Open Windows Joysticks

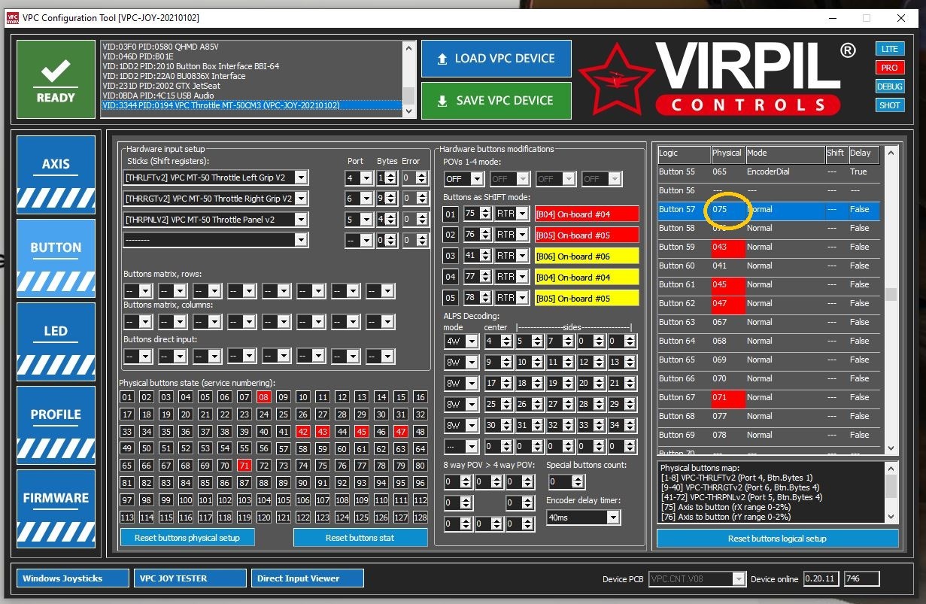pyautogui.click(x=72, y=578)
